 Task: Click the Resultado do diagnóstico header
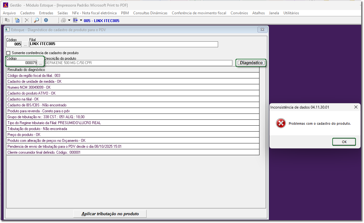point(133,70)
